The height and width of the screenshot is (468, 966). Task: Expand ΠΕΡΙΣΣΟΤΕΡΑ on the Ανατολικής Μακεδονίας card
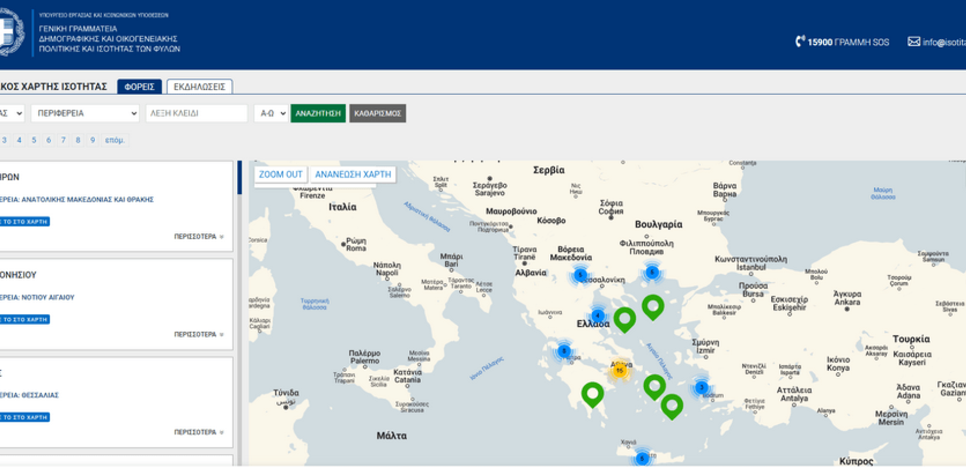198,237
